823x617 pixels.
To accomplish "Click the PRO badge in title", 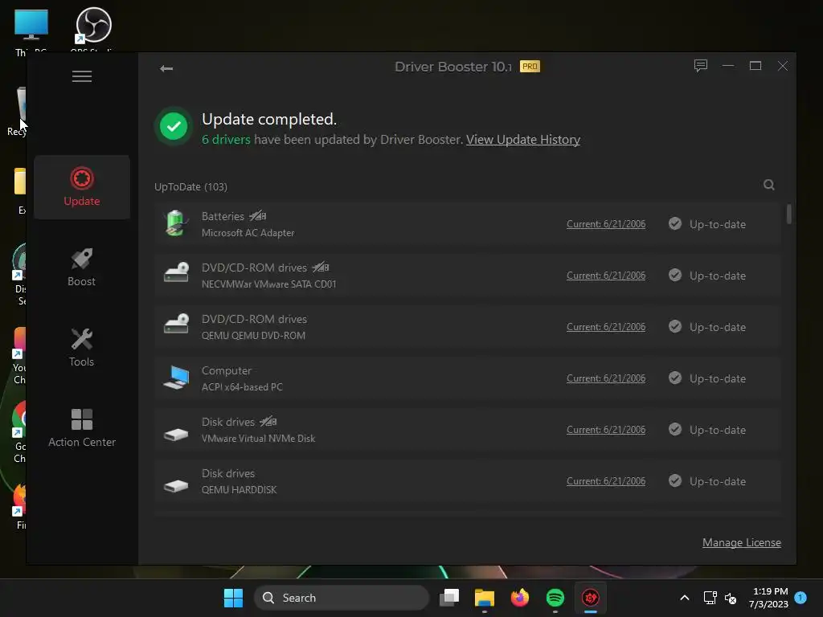I will click(530, 67).
